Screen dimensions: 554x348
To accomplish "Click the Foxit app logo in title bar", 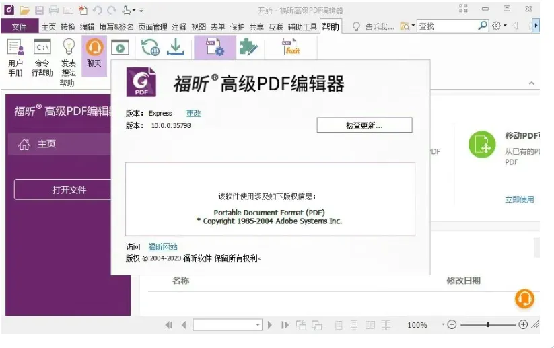I will [x=9, y=10].
